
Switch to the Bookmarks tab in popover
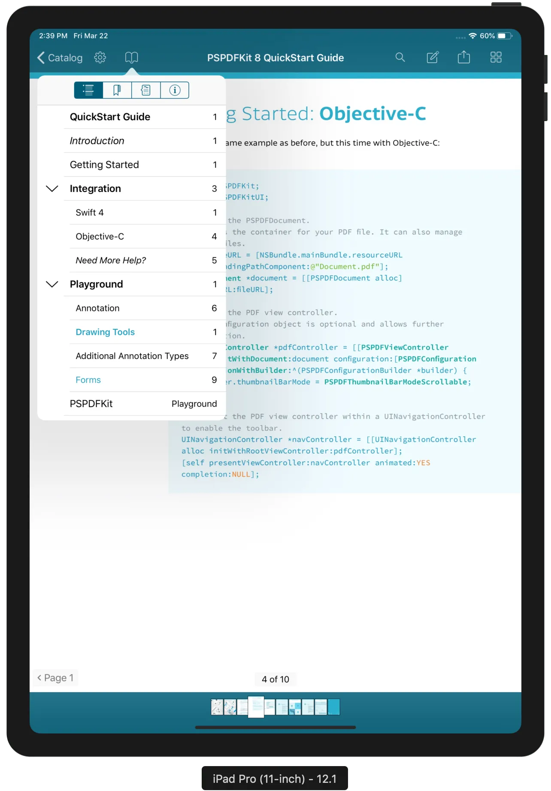[117, 90]
